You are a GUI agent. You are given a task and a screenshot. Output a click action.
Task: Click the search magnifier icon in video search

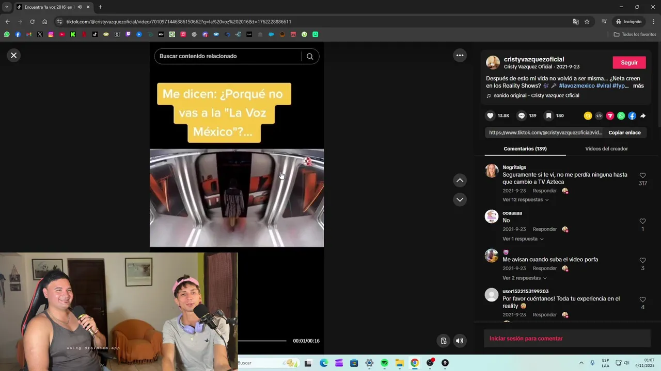pos(310,56)
